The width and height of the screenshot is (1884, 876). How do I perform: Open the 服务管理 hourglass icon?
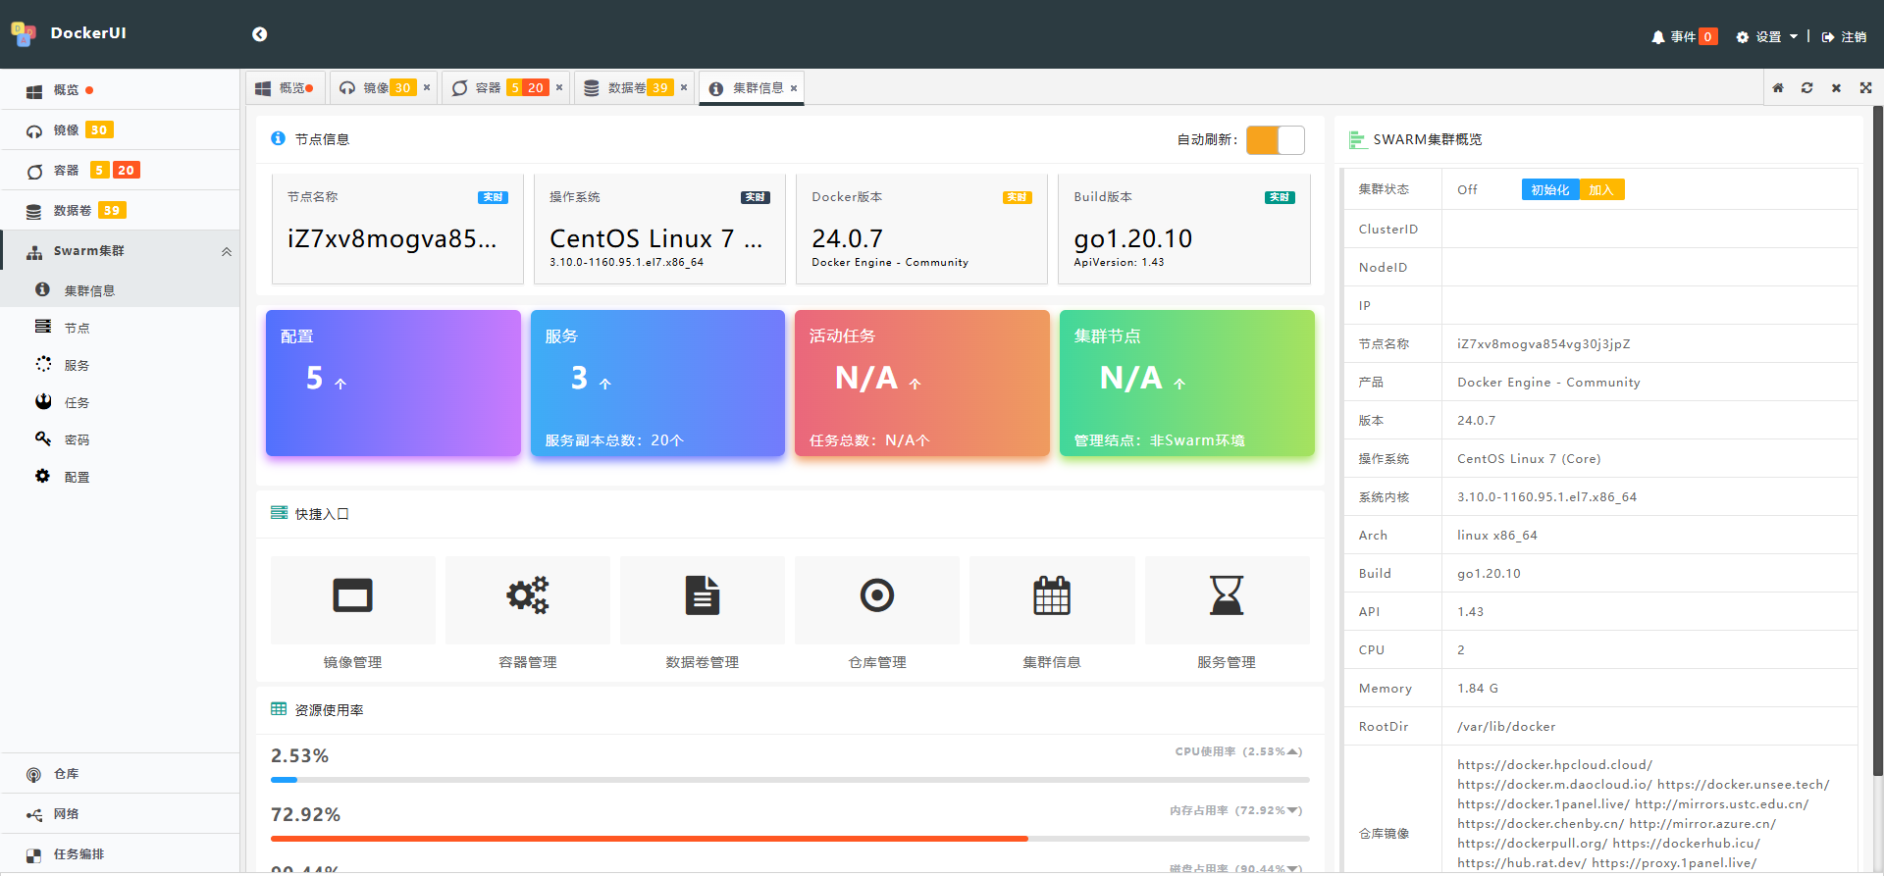[x=1226, y=596]
